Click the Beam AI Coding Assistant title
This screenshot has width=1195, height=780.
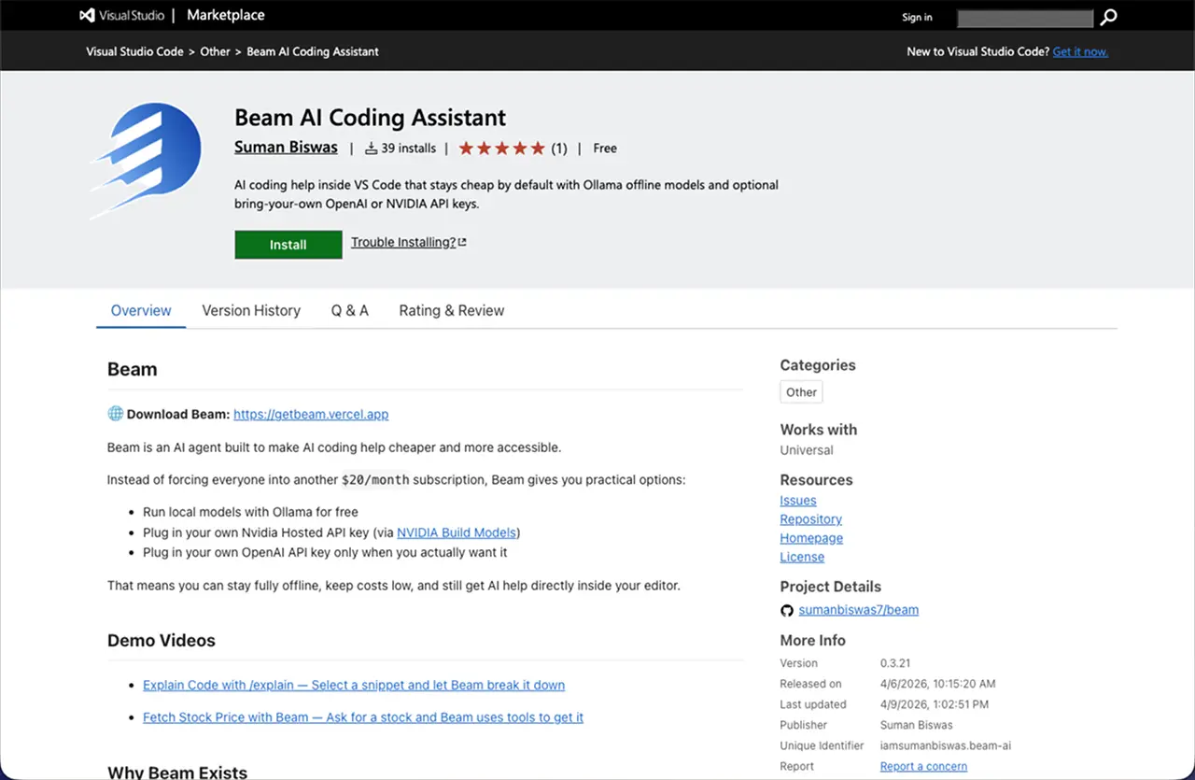click(x=371, y=118)
